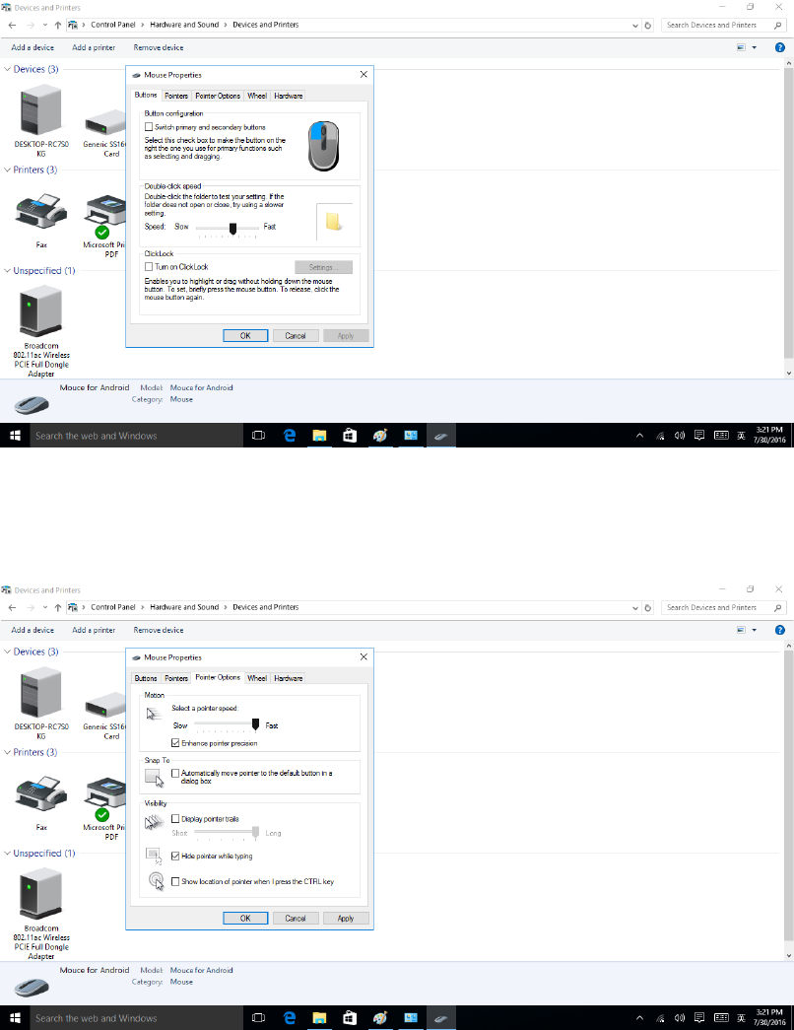Collapse the Devices (3) group, upper screenshot

[7, 69]
